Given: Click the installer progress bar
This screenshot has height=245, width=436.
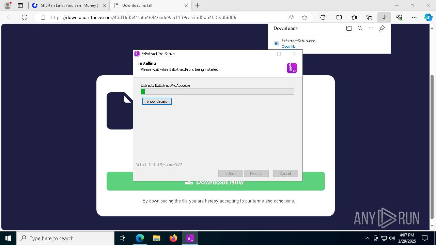Looking at the screenshot, I should click(x=217, y=92).
